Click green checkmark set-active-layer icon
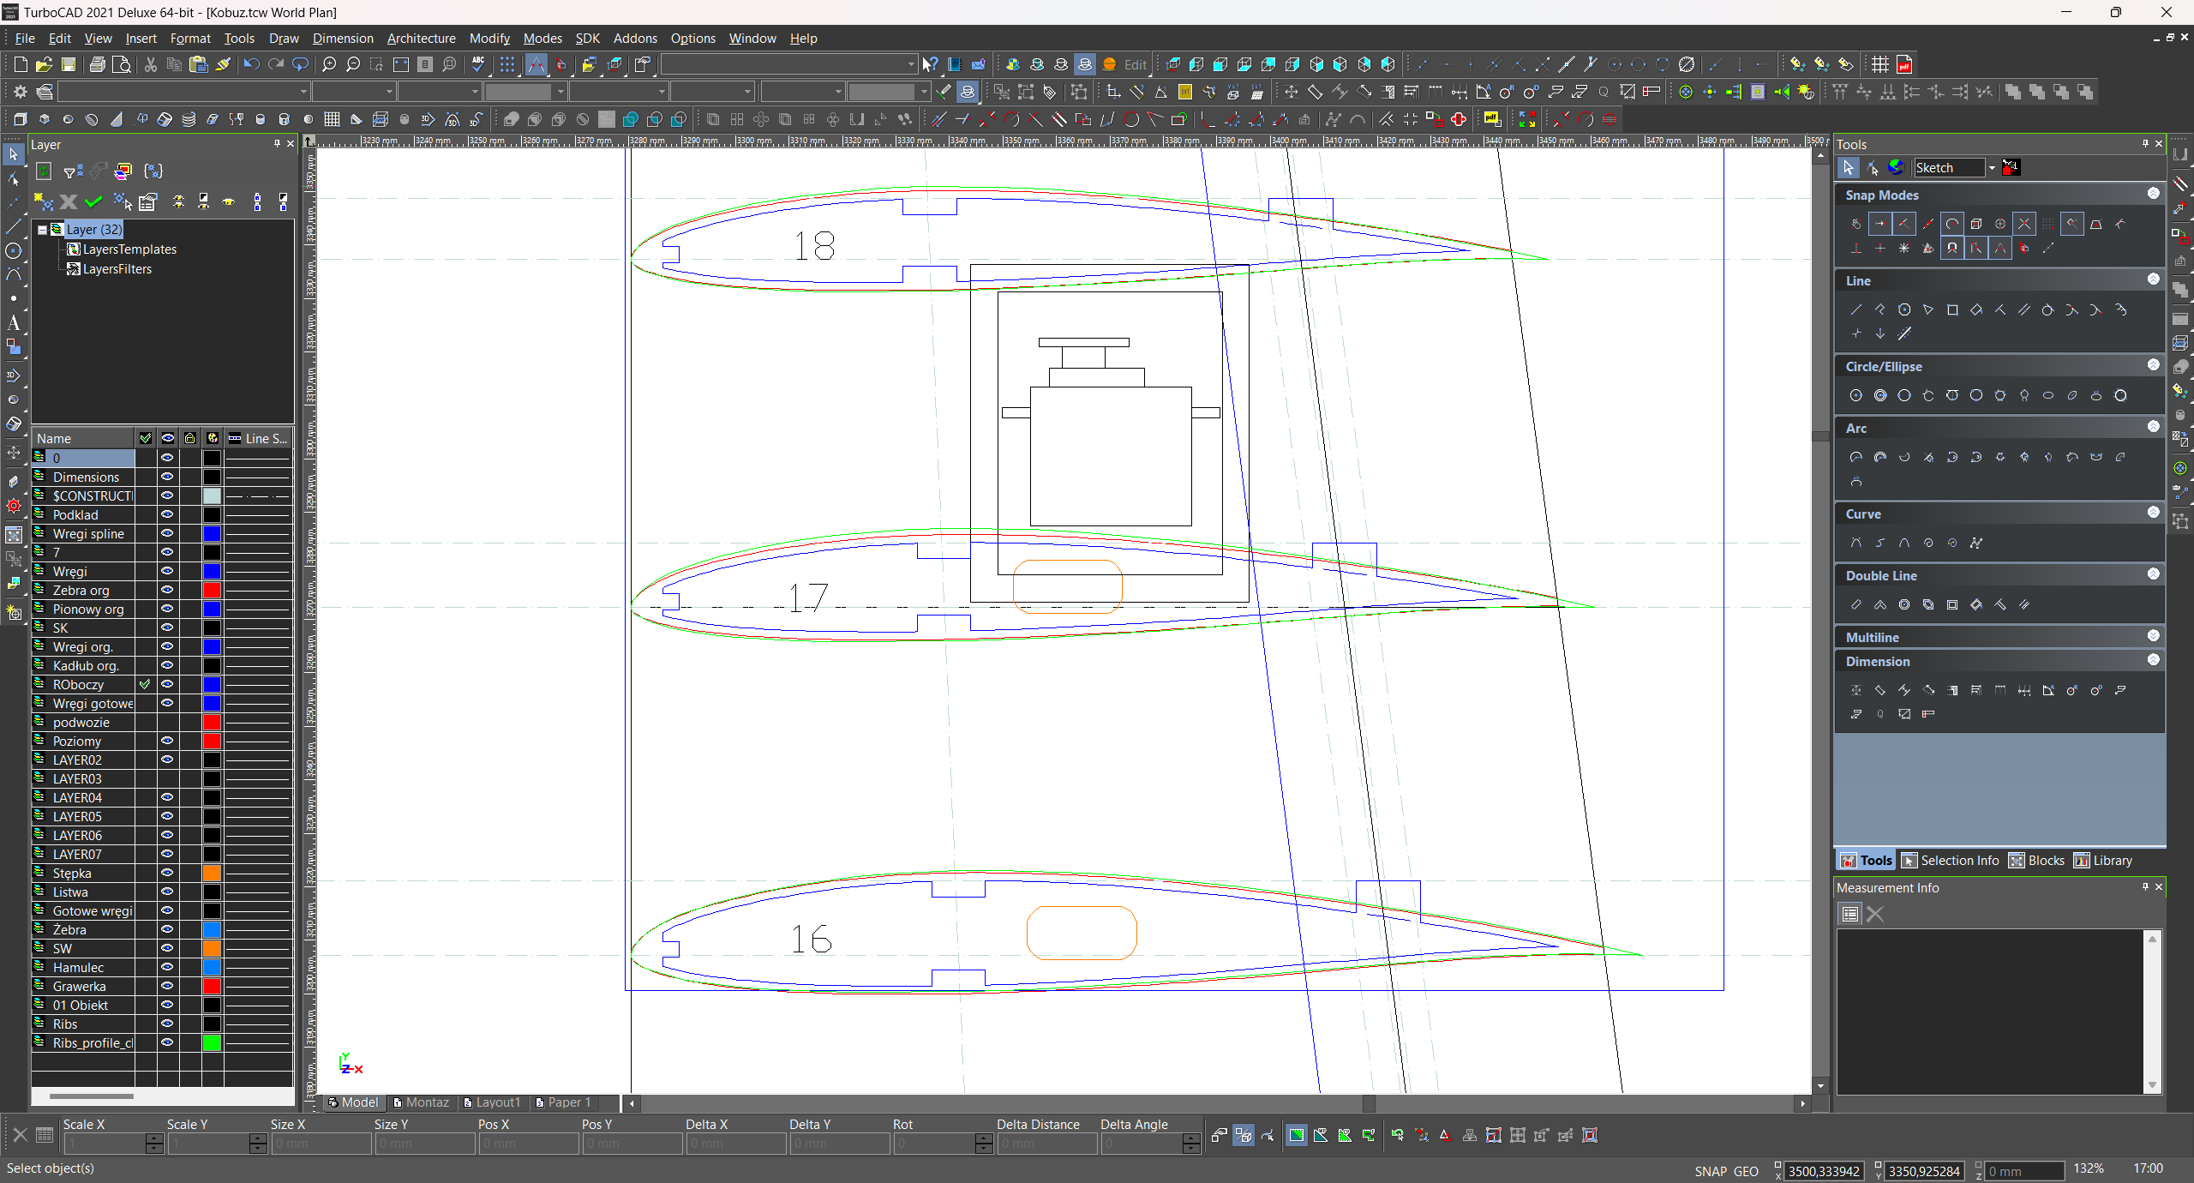This screenshot has height=1183, width=2194. pos(93,202)
